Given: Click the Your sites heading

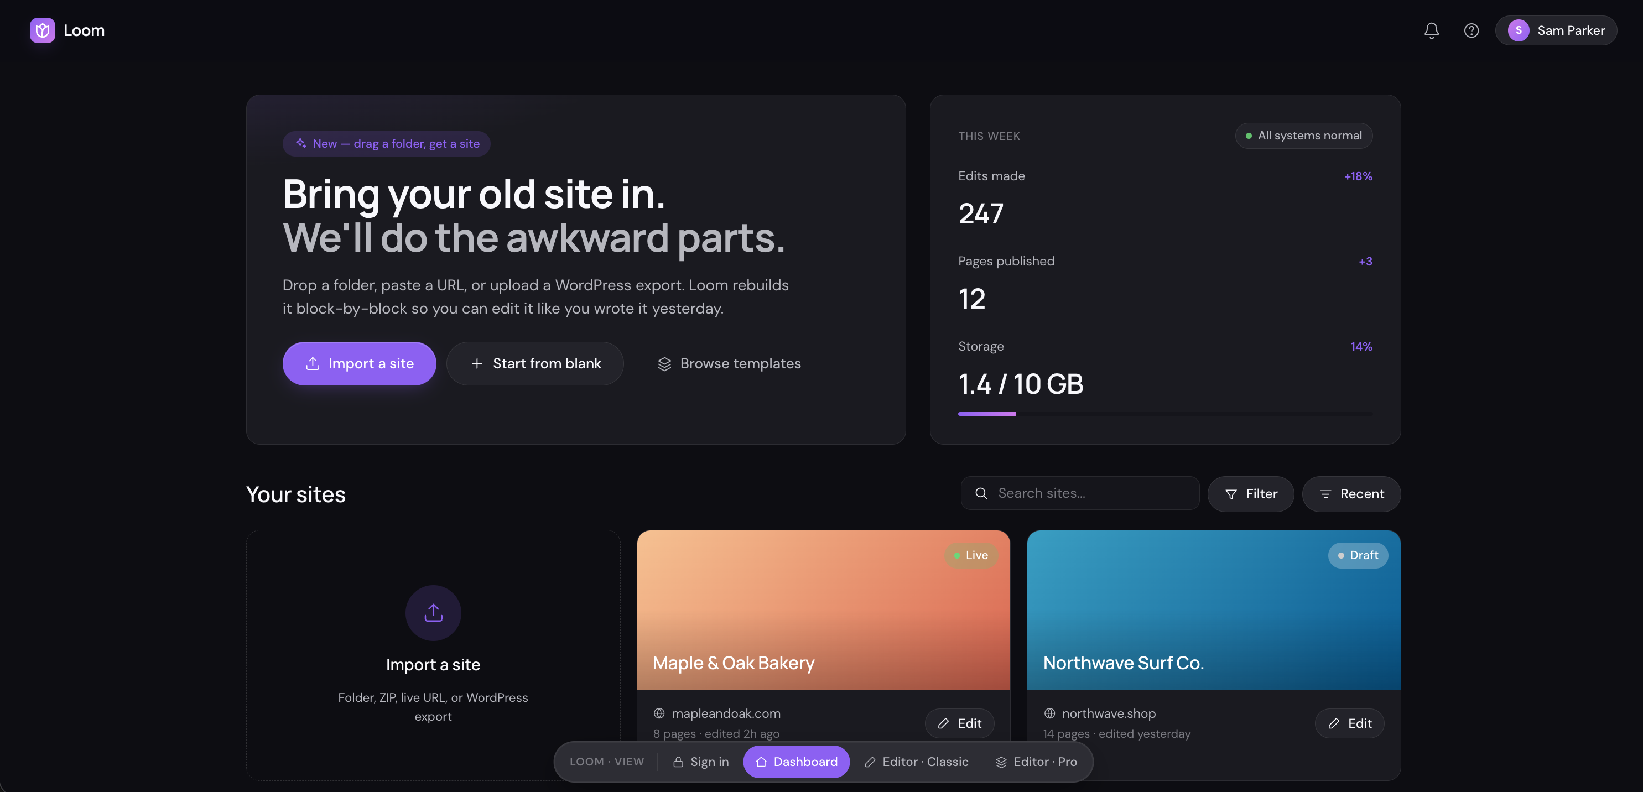Looking at the screenshot, I should coord(295,495).
